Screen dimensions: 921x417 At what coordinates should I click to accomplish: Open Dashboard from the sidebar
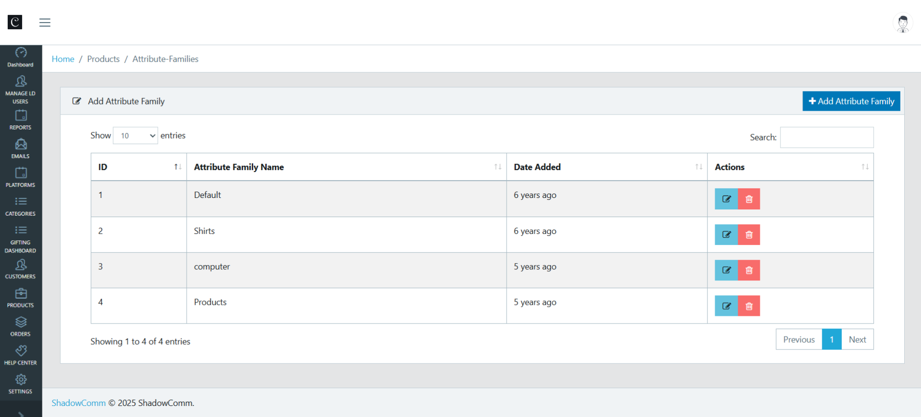[x=21, y=58]
